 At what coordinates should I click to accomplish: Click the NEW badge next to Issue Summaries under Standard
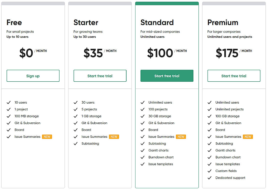(181, 137)
